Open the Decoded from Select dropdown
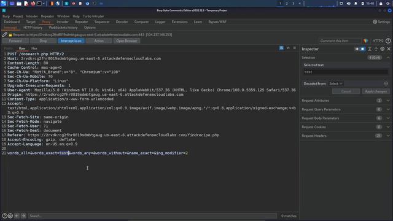The image size is (393, 221). coord(336,83)
